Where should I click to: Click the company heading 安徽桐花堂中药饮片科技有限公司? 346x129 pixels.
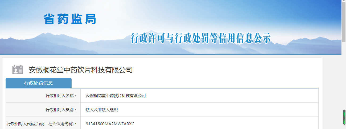click(81, 70)
